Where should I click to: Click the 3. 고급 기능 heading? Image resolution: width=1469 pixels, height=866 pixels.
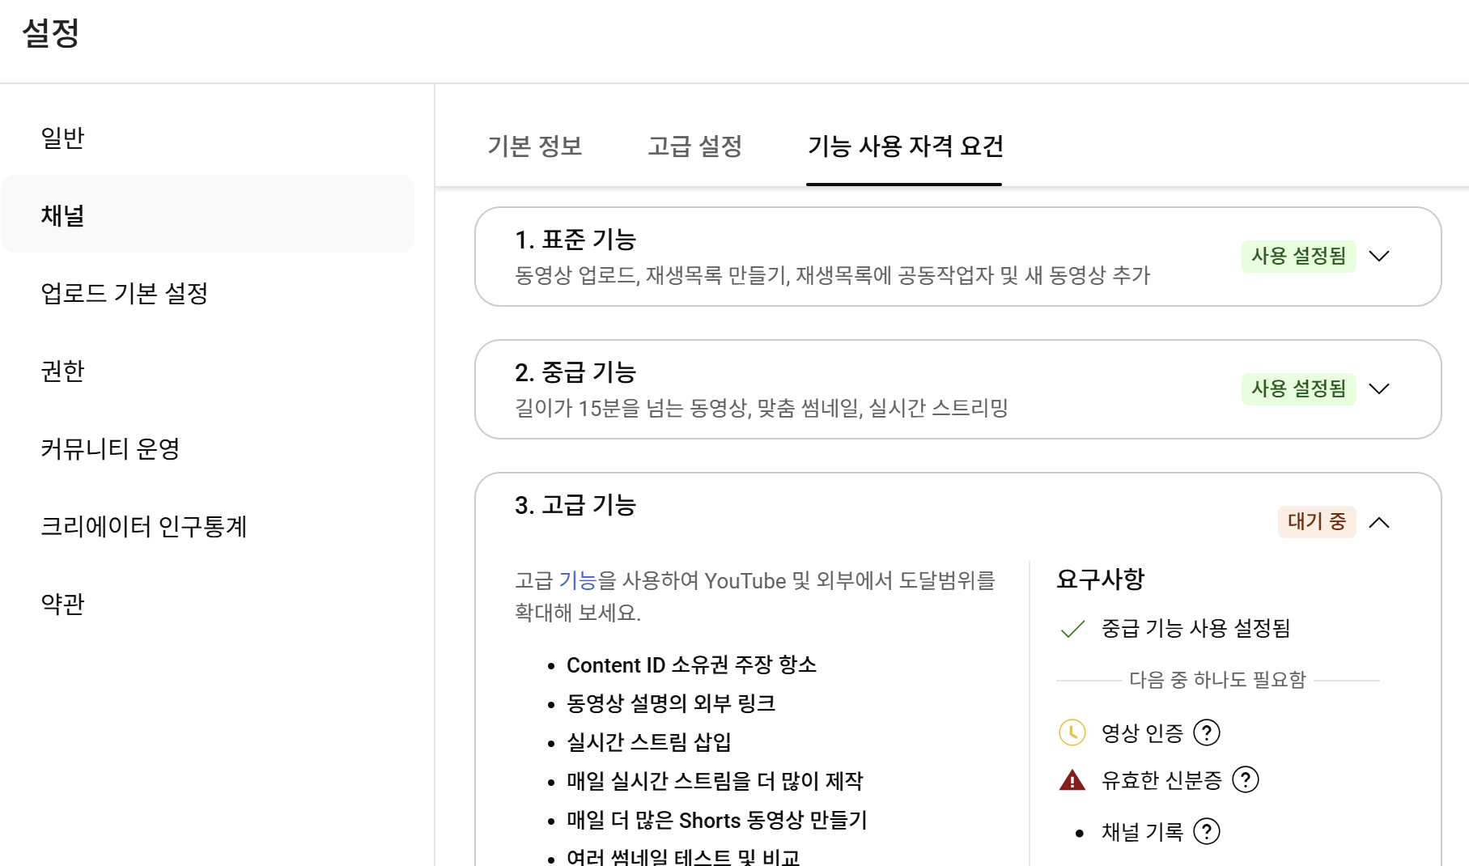575,505
